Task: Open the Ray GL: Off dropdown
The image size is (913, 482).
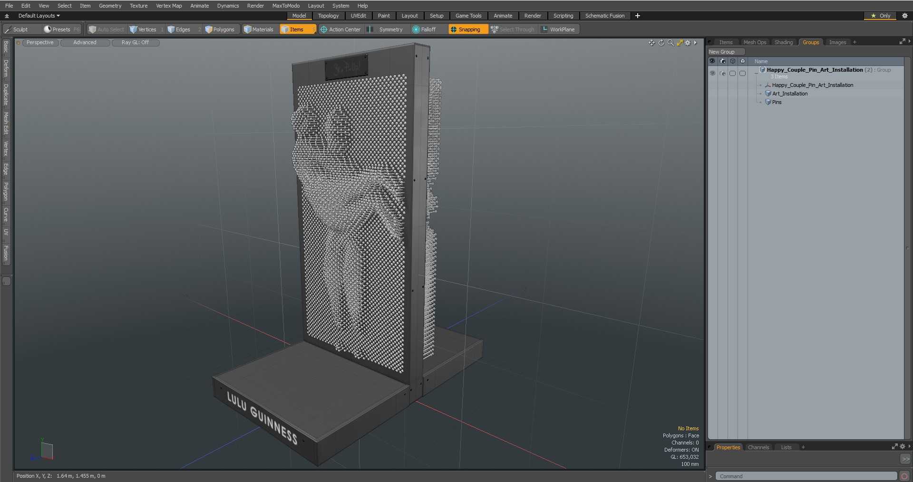Action: tap(136, 43)
